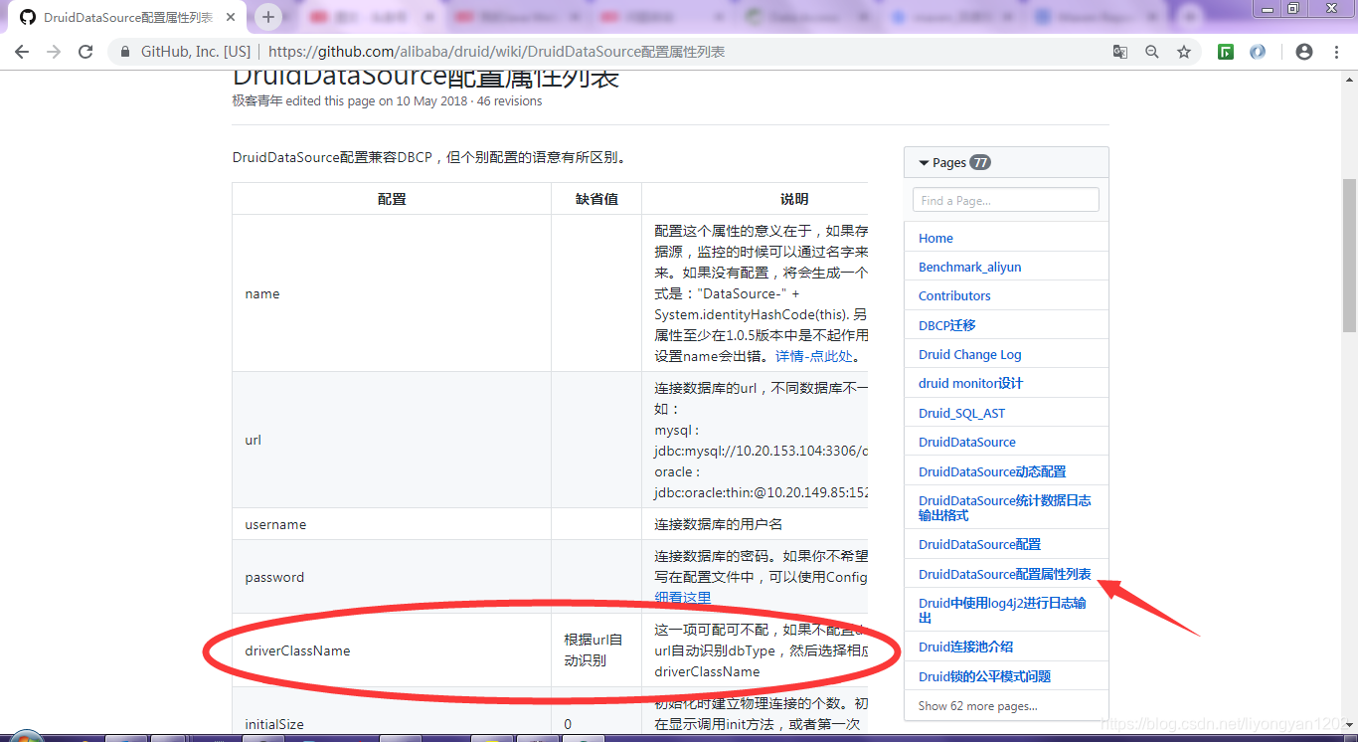Go forward in browser history

[x=54, y=52]
